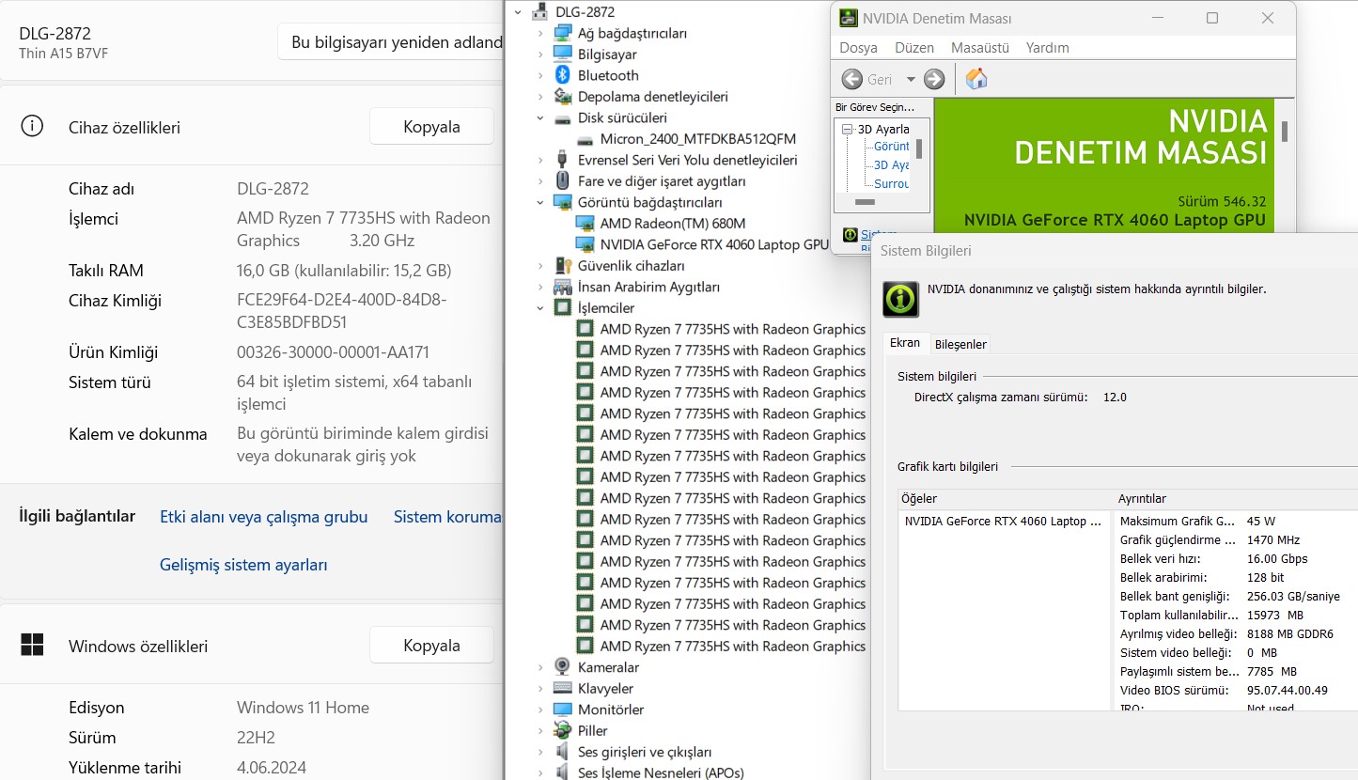Expand the Bluetooth category
The width and height of the screenshot is (1358, 780).
540,75
